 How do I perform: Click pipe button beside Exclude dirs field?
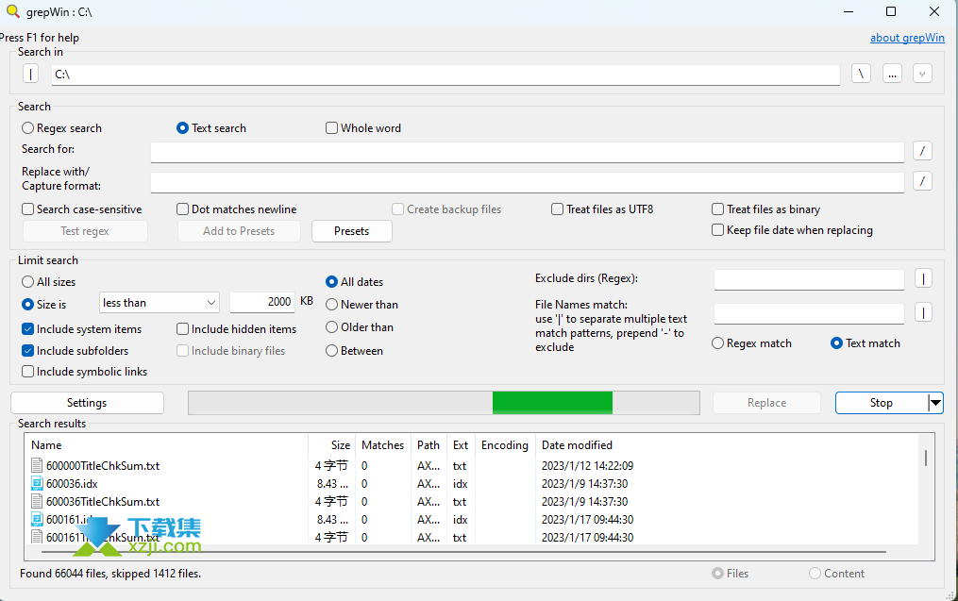pyautogui.click(x=923, y=279)
